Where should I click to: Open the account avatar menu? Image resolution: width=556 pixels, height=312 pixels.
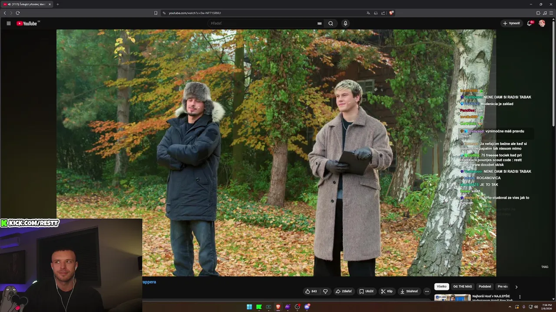coord(542,23)
